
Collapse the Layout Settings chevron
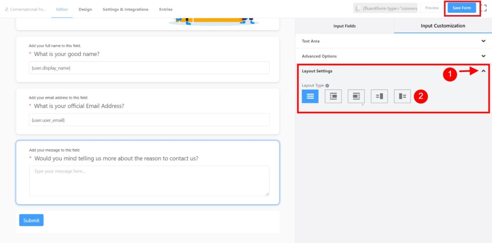pyautogui.click(x=483, y=71)
